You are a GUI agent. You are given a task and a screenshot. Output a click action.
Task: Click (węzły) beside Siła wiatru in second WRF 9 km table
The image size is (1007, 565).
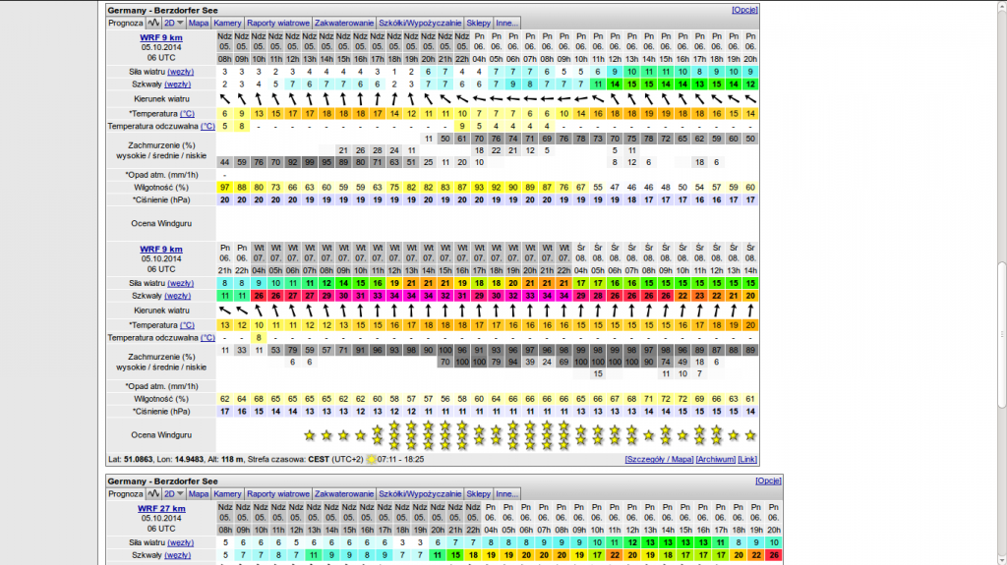click(181, 283)
